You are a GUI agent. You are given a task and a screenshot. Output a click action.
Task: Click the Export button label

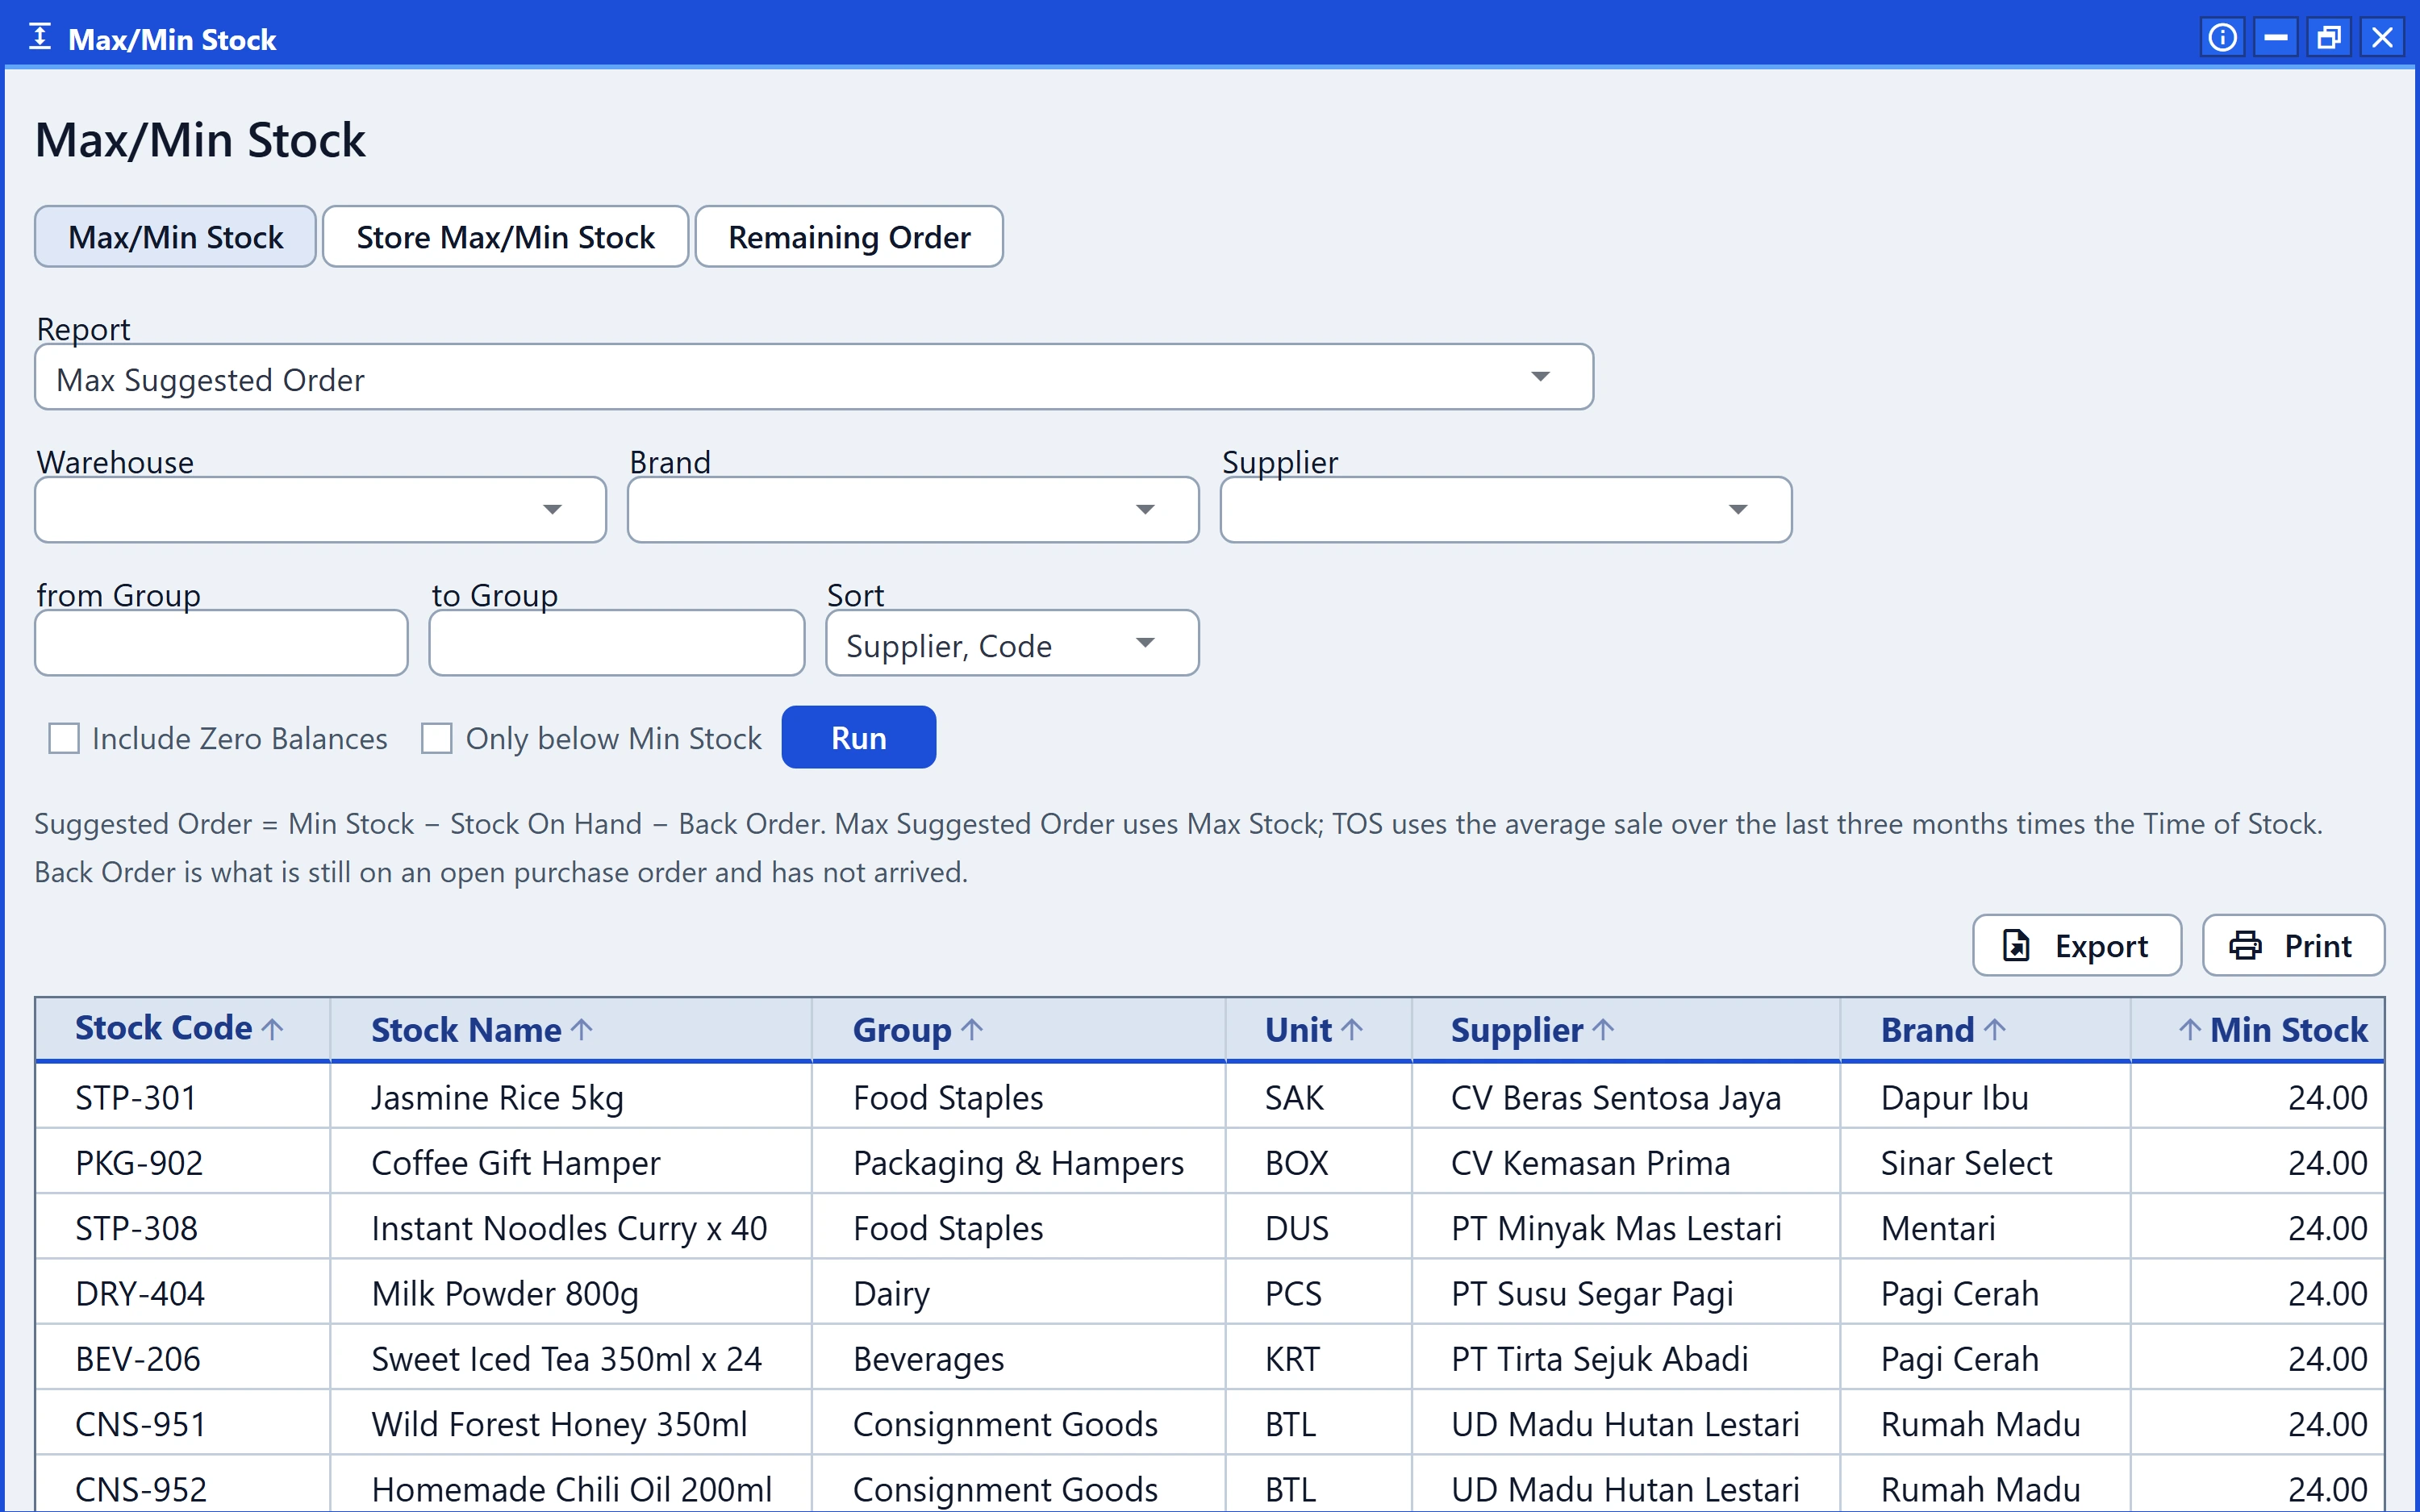(x=2101, y=946)
